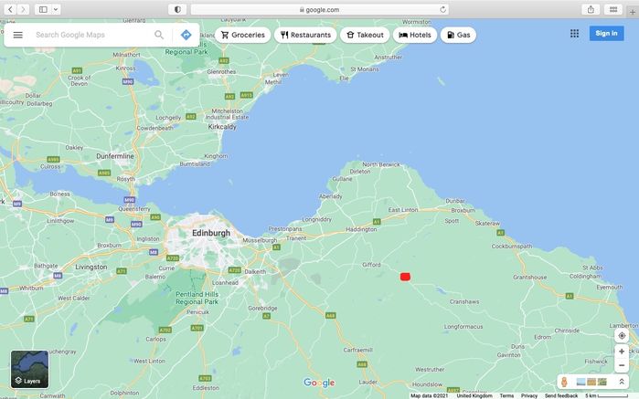Reload the page
The height and width of the screenshot is (399, 639).
coord(442,9)
